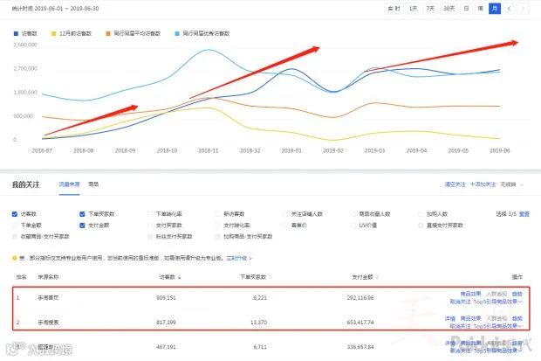The image size is (541, 361).
Task: Select the 30天 time range tab
Action: tap(449, 9)
